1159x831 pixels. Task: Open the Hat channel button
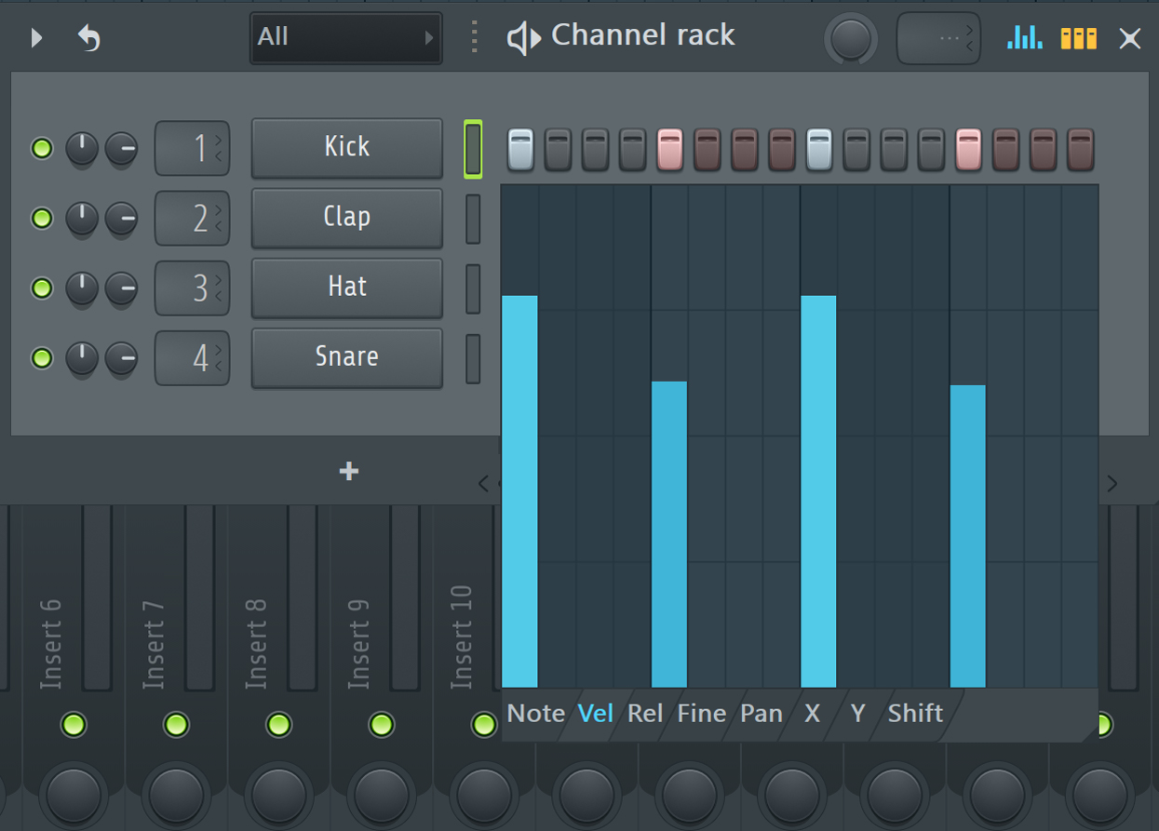(346, 288)
